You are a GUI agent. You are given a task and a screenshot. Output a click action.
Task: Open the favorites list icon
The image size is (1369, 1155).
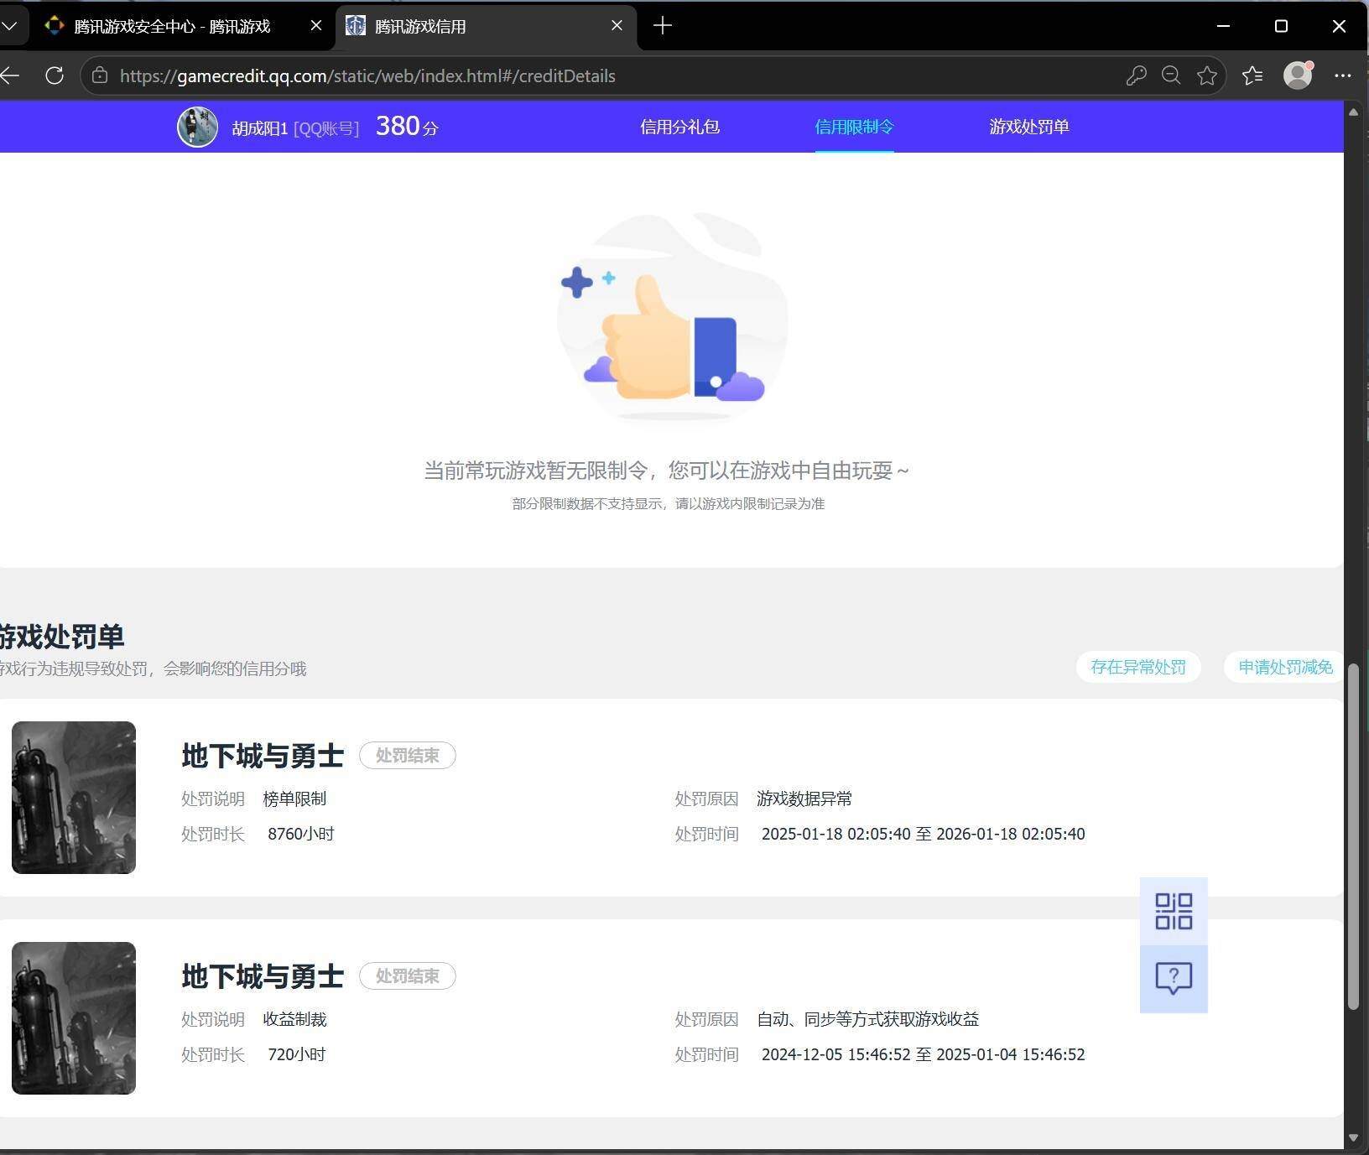click(1252, 75)
